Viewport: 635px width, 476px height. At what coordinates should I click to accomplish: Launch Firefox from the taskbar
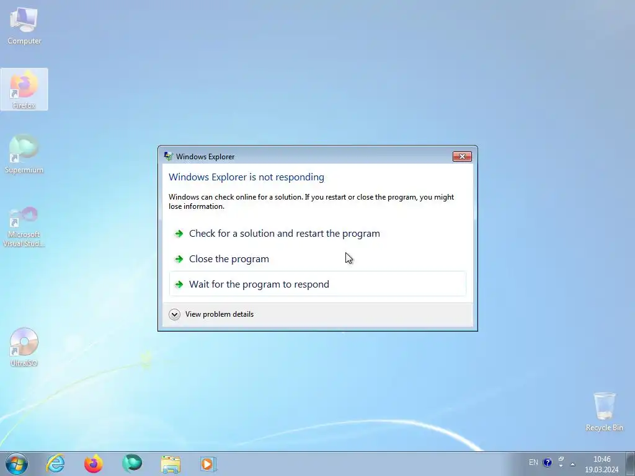[94, 464]
